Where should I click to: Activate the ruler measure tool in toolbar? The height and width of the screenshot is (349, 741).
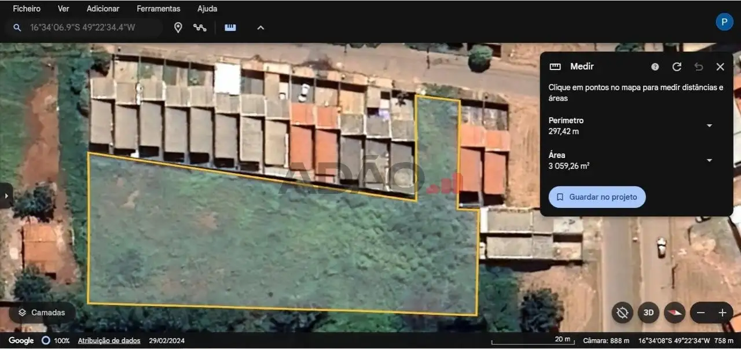coord(230,27)
